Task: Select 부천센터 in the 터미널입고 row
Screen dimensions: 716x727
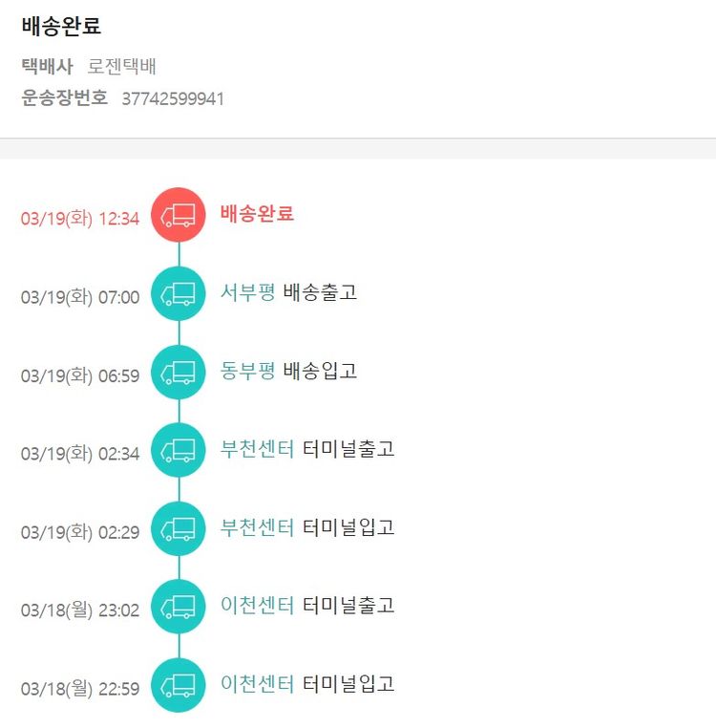Action: tap(257, 527)
